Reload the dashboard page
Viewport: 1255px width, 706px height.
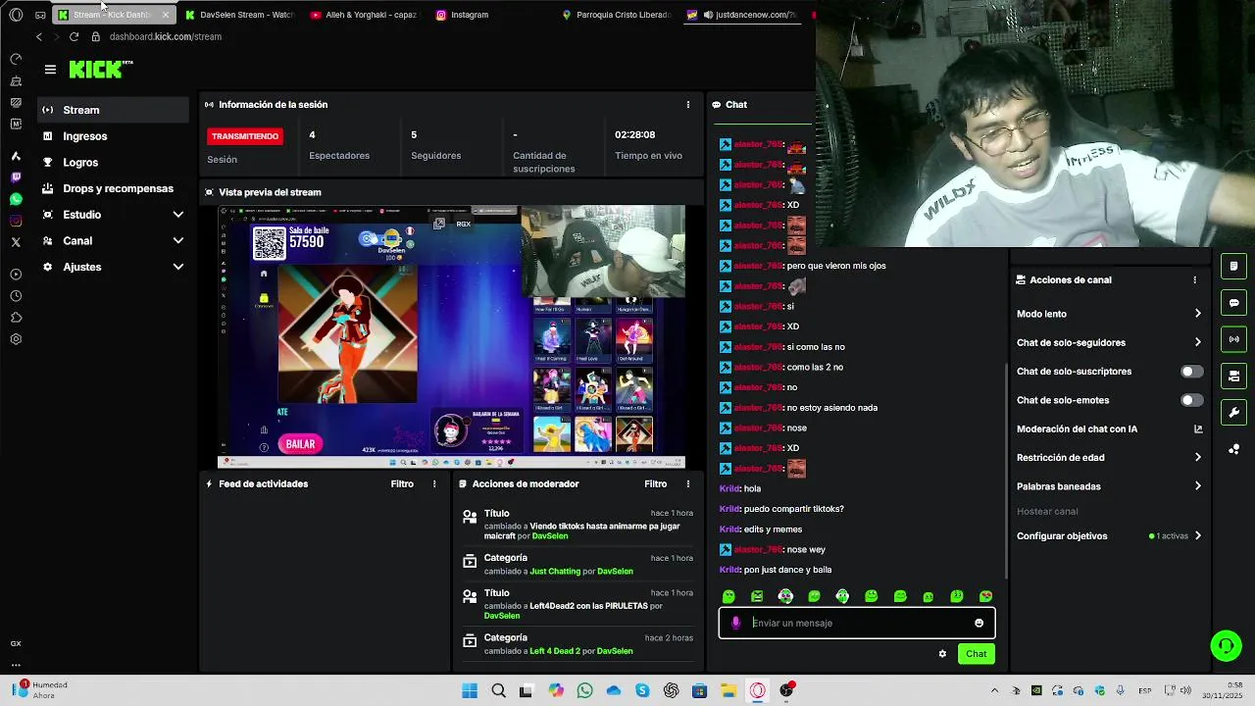coord(74,36)
